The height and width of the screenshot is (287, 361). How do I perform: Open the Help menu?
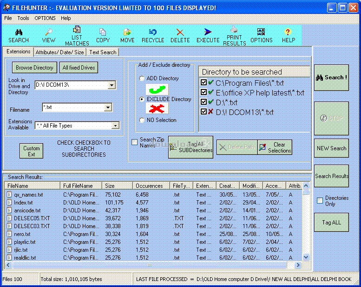coord(66,18)
